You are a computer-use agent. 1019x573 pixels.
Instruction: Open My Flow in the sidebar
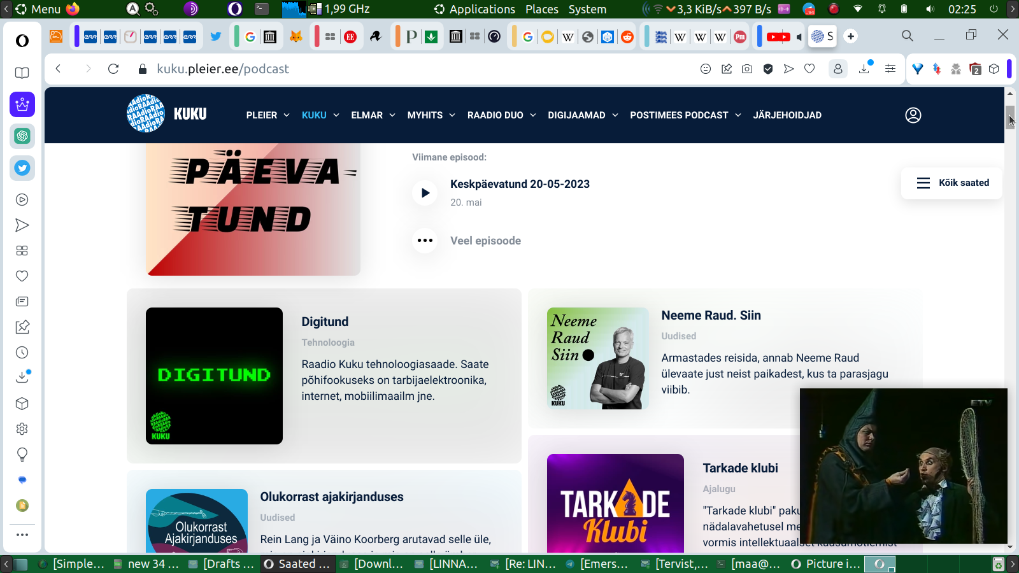(22, 225)
